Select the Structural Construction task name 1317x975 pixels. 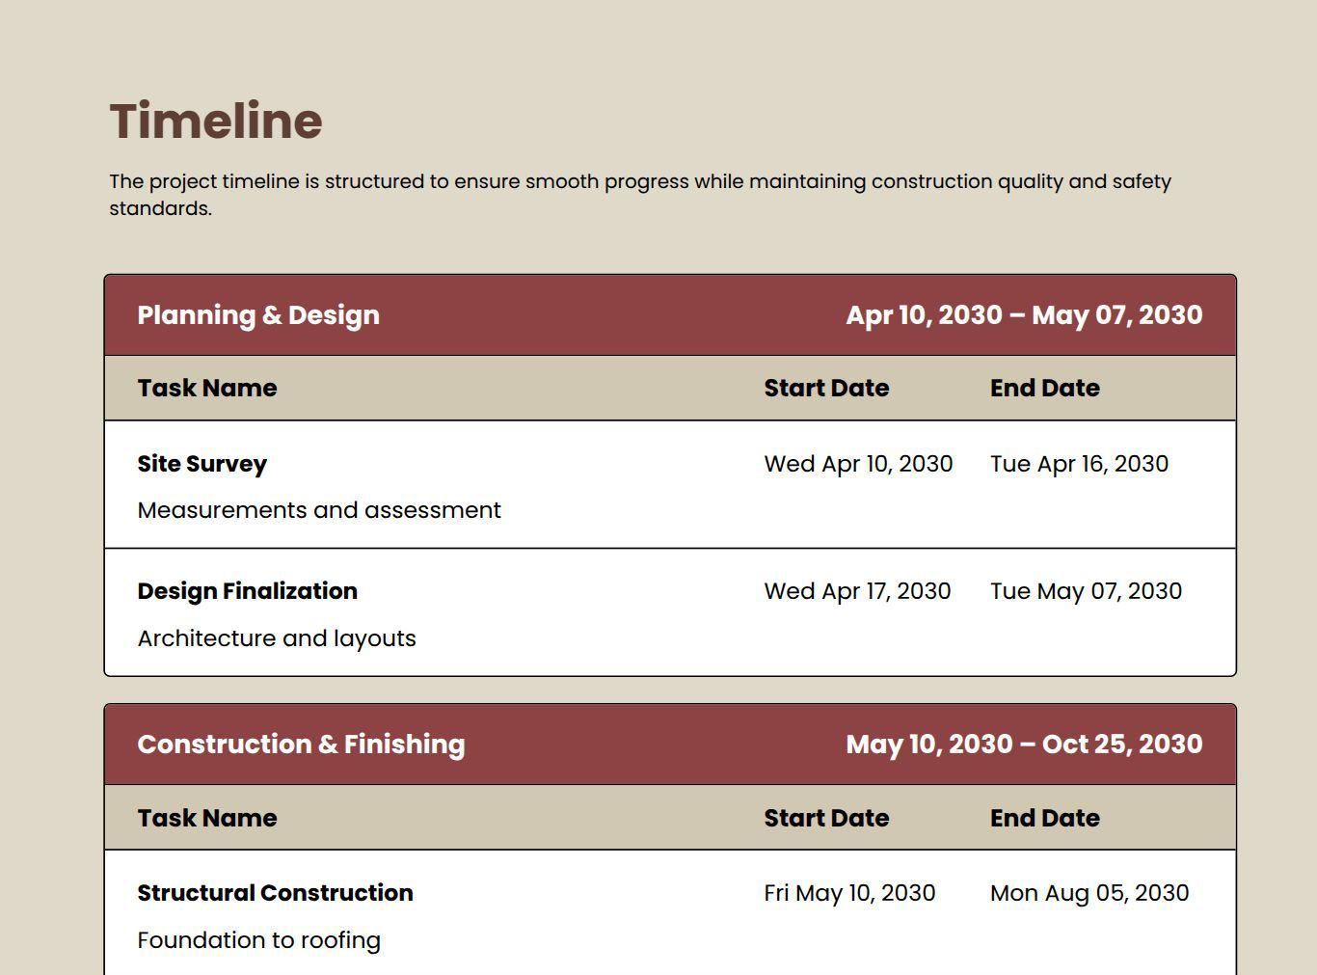pyautogui.click(x=276, y=893)
